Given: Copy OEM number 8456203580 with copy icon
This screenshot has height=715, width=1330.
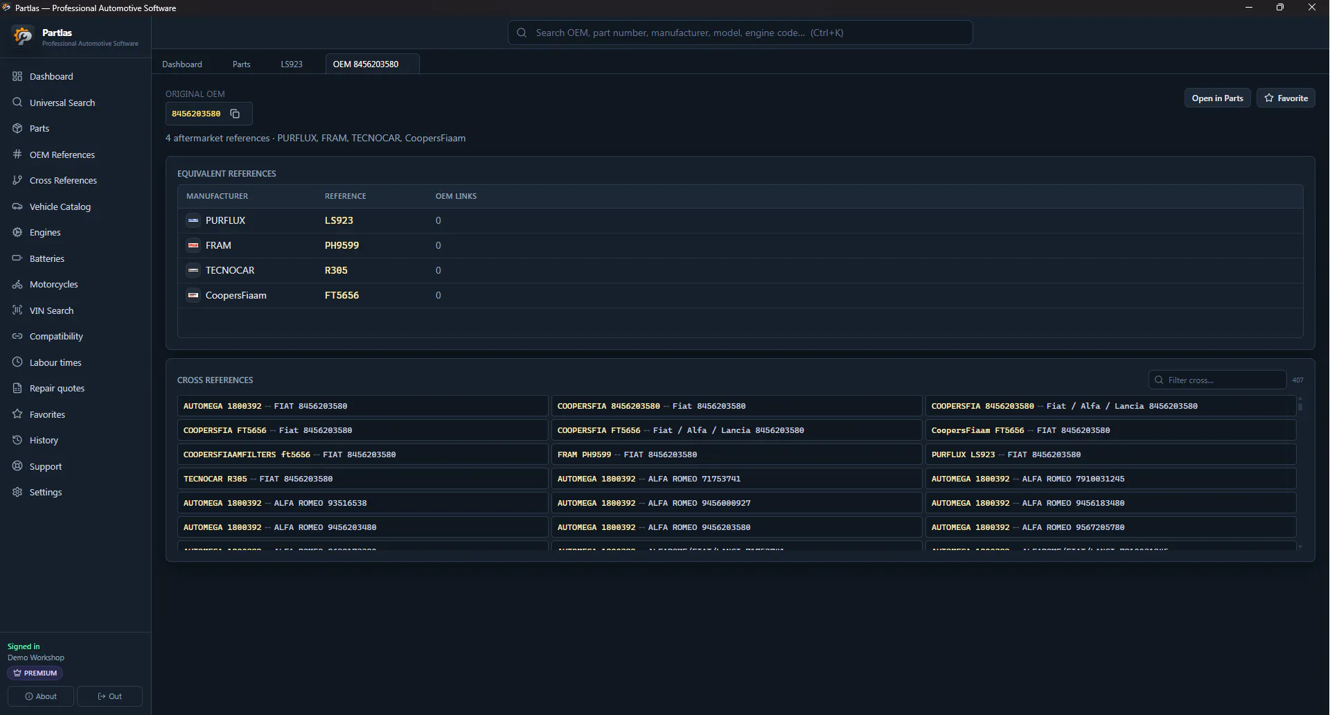Looking at the screenshot, I should coord(235,114).
